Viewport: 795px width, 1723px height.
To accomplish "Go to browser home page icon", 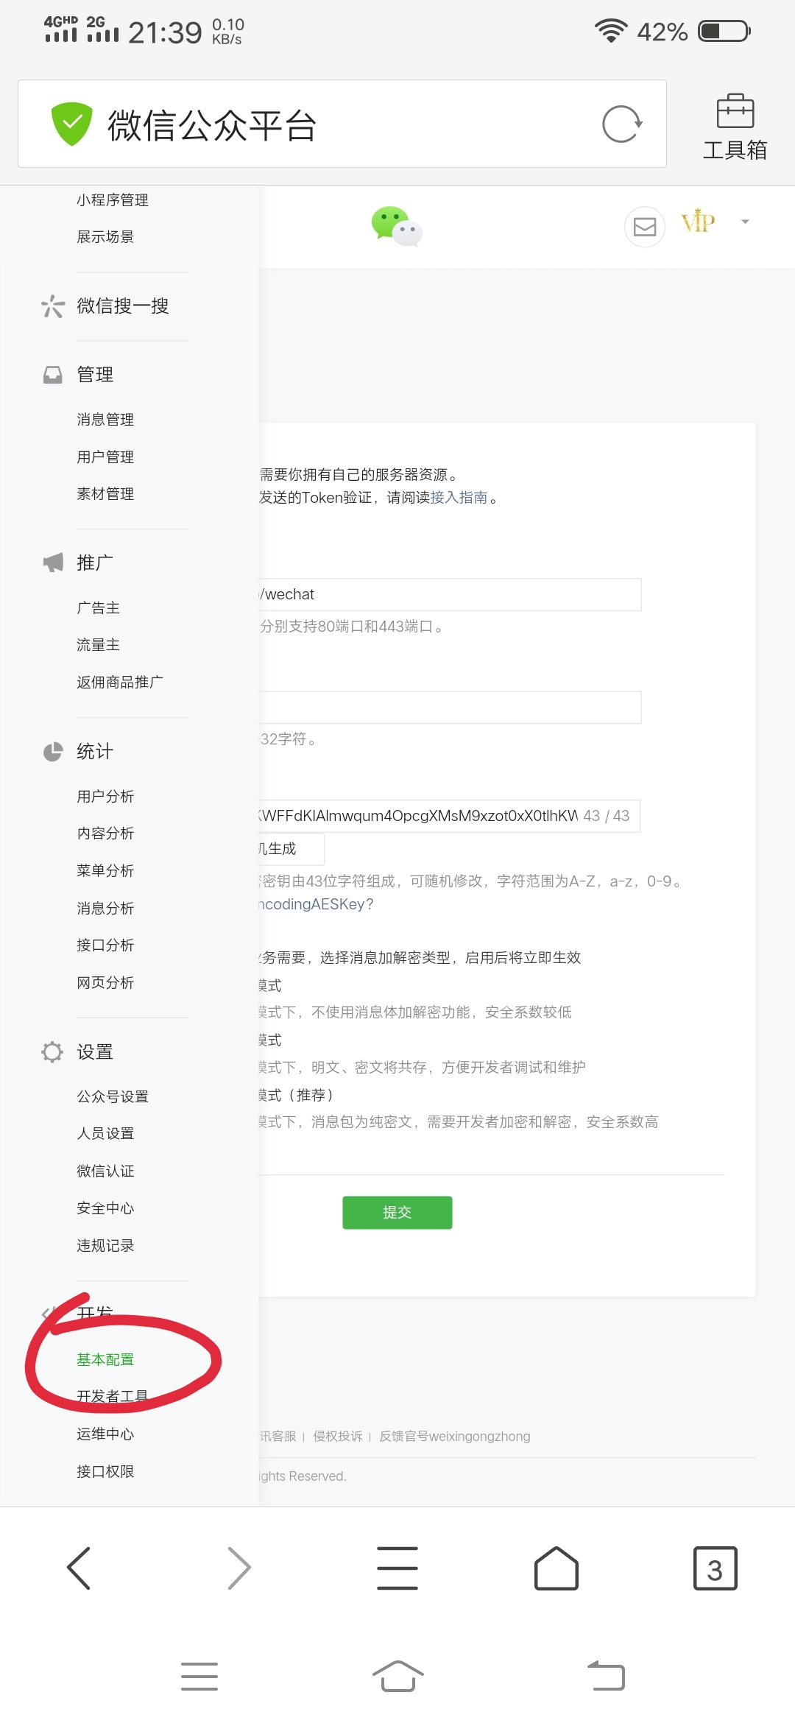I will pos(556,1568).
